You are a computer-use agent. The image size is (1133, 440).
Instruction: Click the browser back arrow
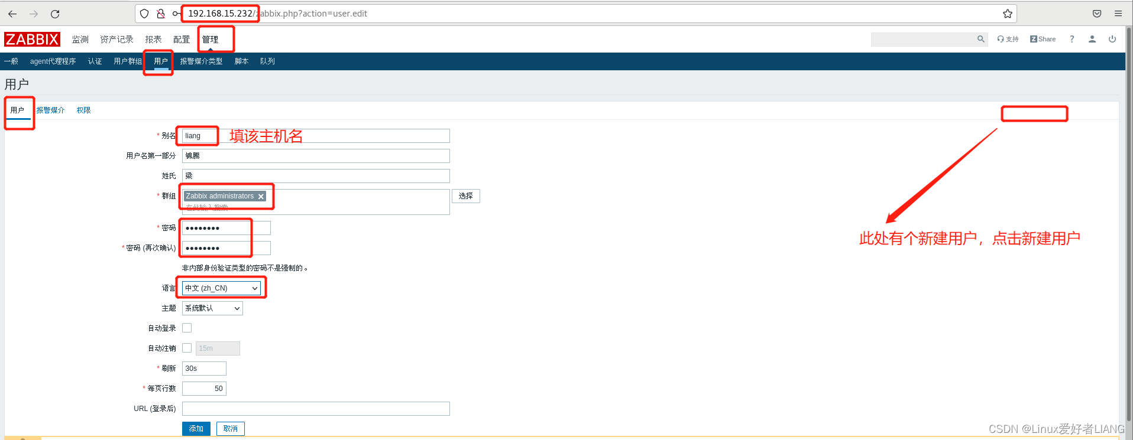point(12,14)
